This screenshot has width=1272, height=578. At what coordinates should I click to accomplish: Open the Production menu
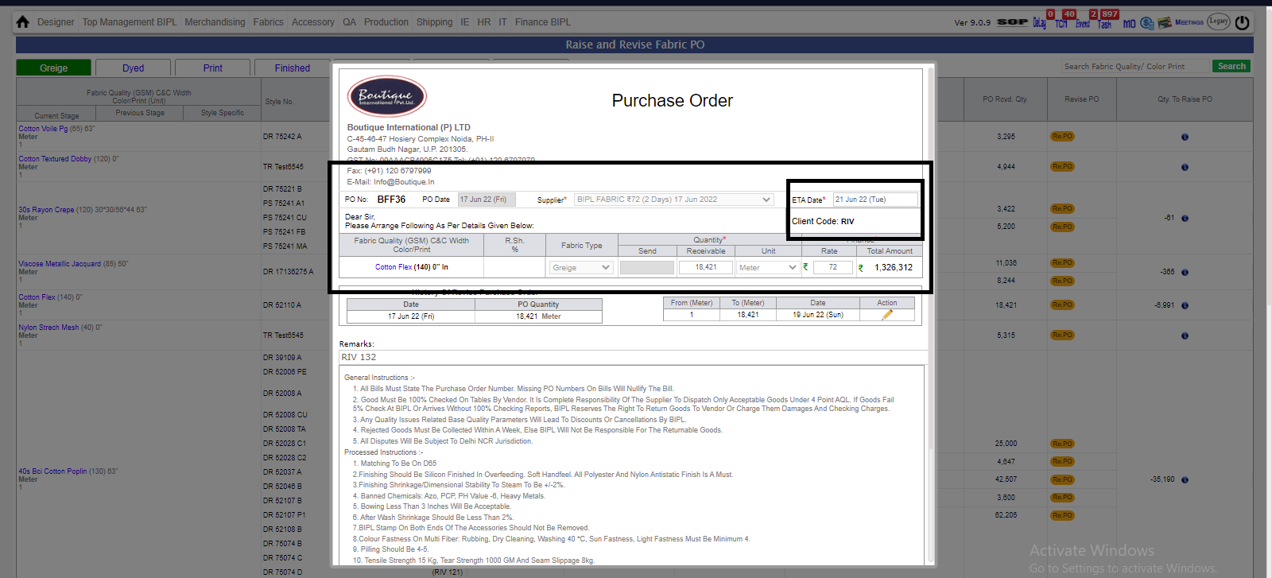click(386, 22)
